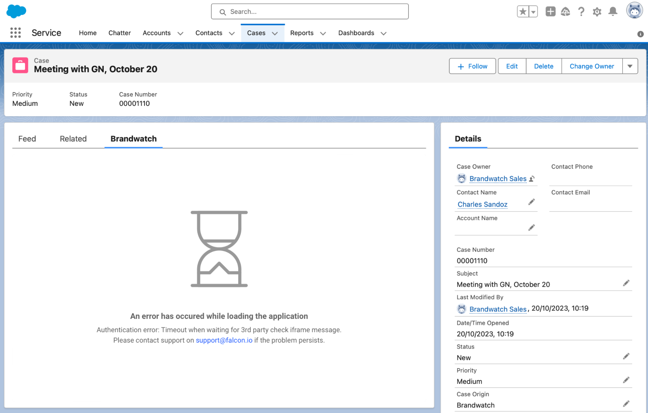Click 'An error has occured' message heading
The width and height of the screenshot is (648, 413).
[219, 316]
